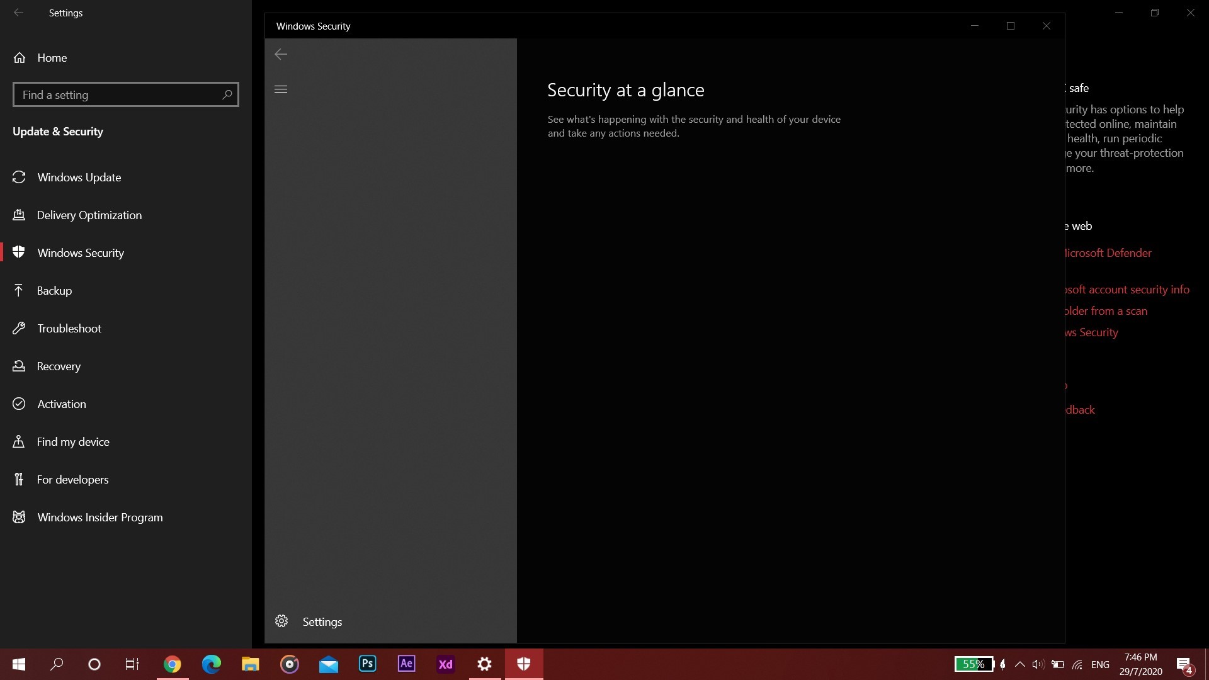Viewport: 1209px width, 680px height.
Task: Click the Find my device person icon
Action: [x=19, y=441]
